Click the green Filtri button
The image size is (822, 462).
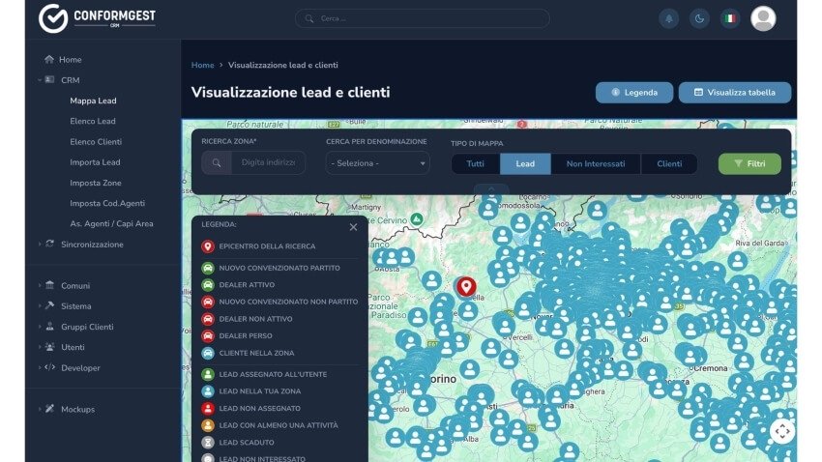[x=749, y=163]
